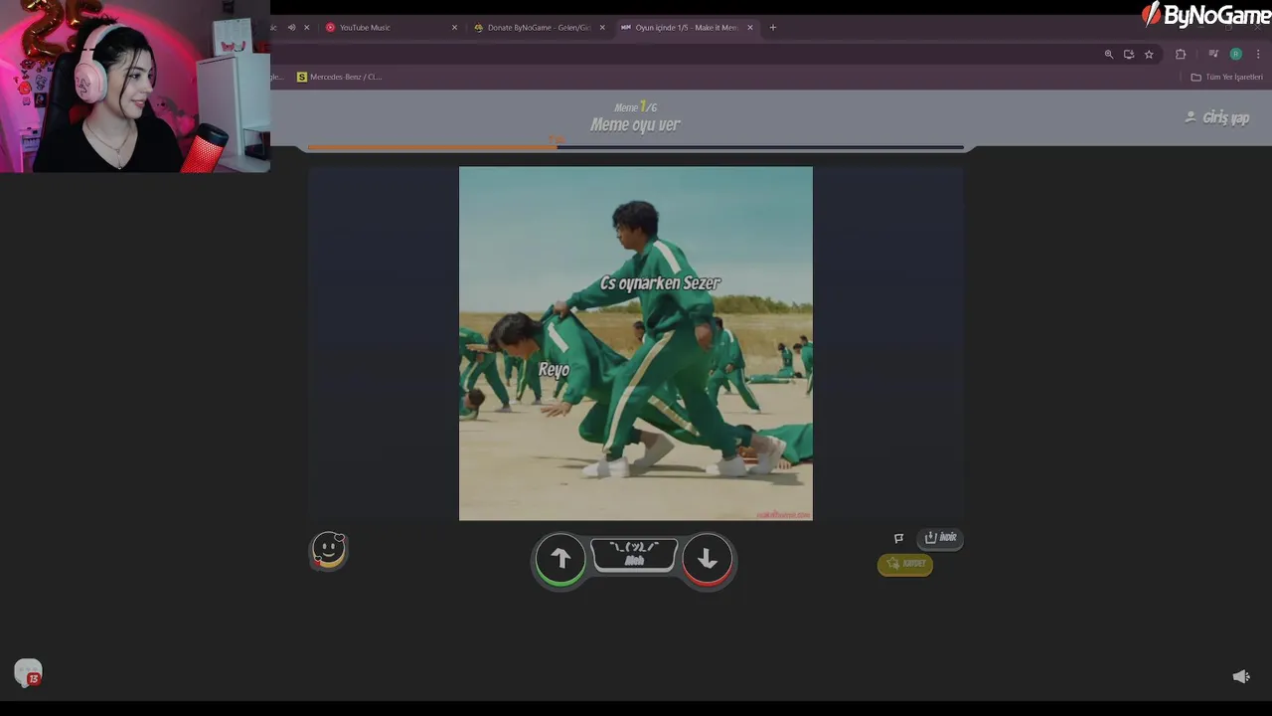Open the zoom magnifier in address bar
This screenshot has height=716, width=1272.
coord(1109,55)
